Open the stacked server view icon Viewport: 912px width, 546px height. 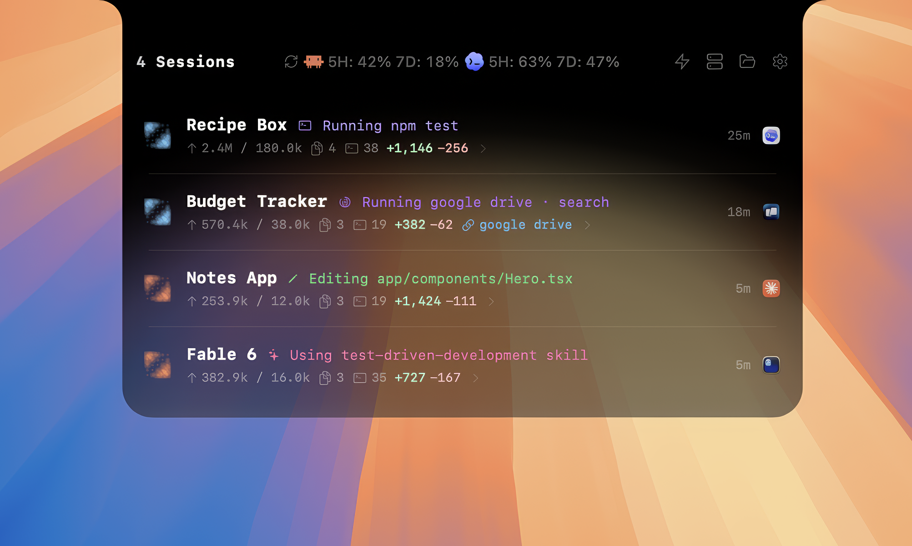[715, 61]
